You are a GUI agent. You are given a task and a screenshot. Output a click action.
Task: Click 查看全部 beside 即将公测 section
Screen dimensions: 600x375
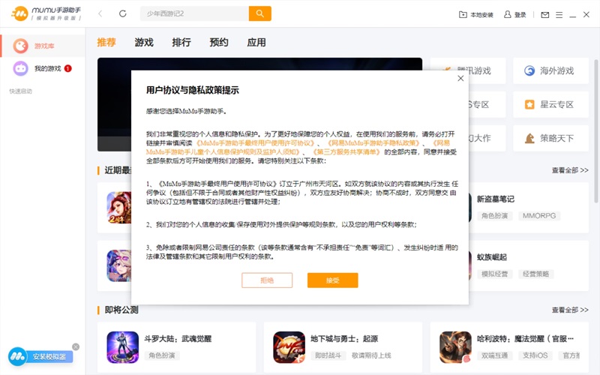coord(570,310)
